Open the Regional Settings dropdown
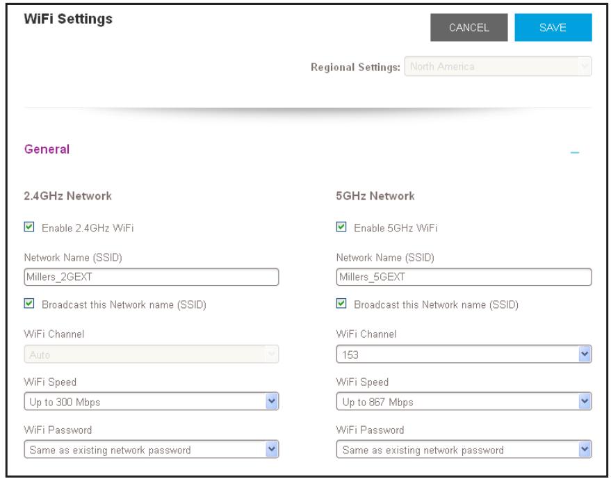611x479 pixels. [498, 66]
